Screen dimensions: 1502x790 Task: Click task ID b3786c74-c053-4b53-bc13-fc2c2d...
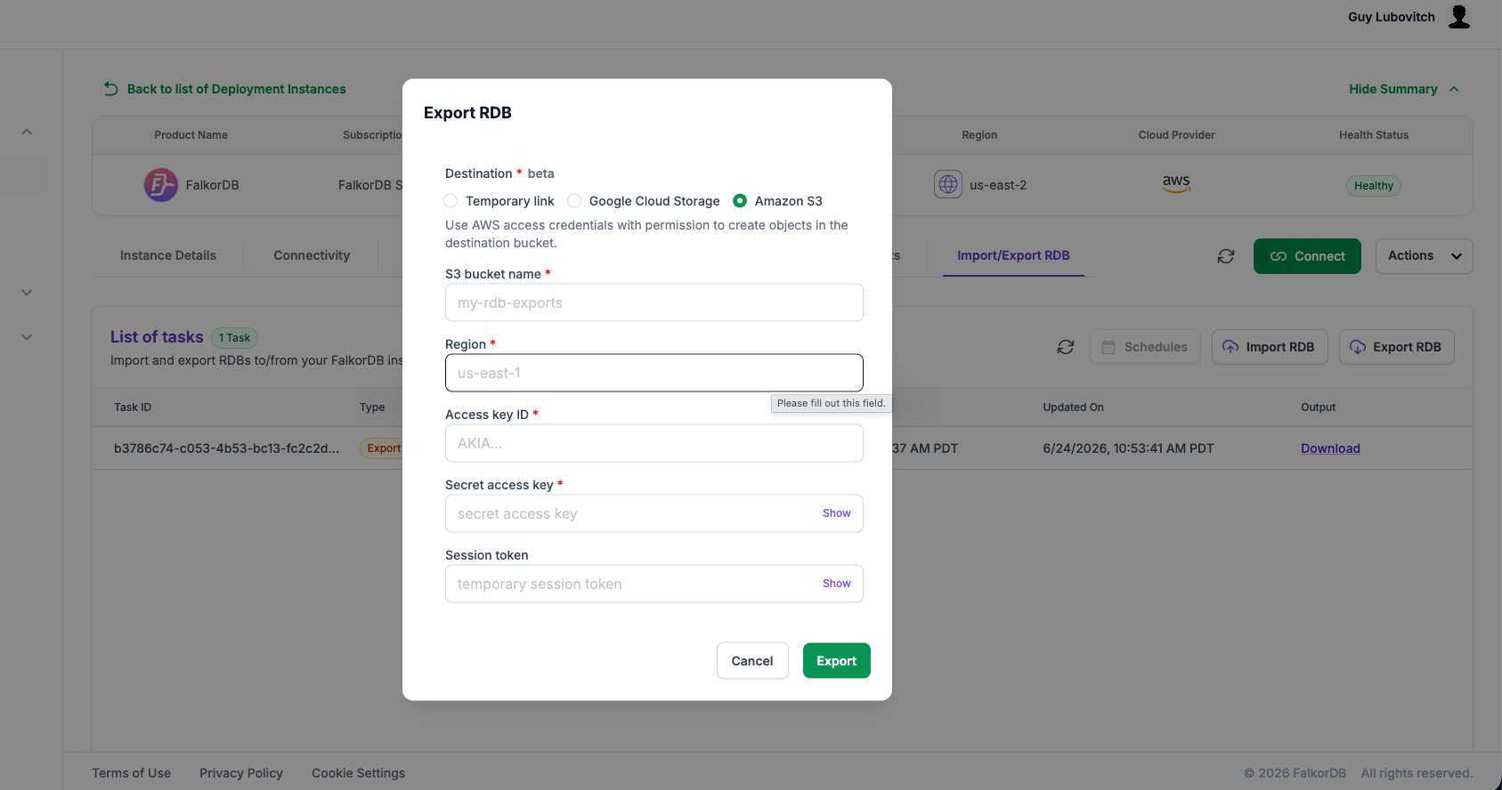(226, 448)
